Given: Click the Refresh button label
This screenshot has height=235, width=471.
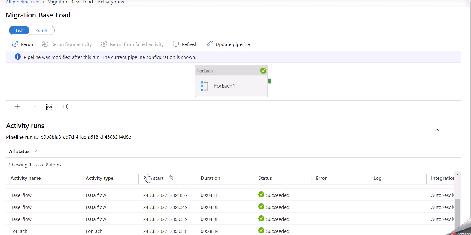Looking at the screenshot, I should point(190,44).
